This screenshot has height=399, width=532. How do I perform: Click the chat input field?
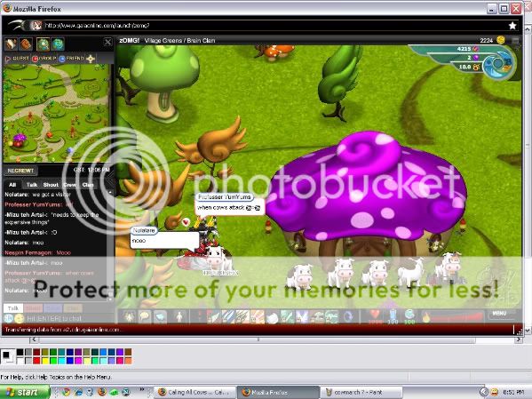tap(67, 318)
